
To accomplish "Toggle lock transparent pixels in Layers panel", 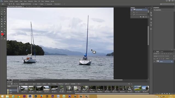I will click(157, 59).
